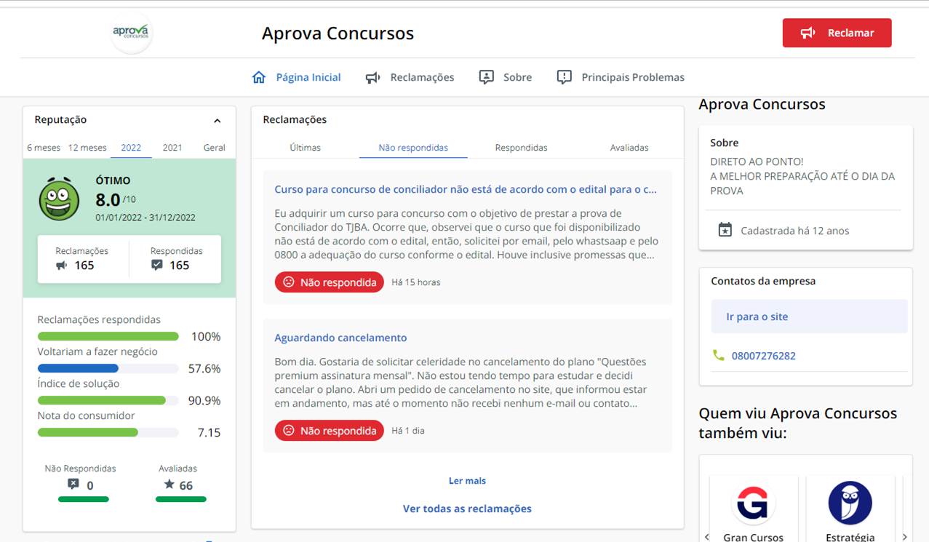Click the Sobre person-chat icon

point(487,77)
